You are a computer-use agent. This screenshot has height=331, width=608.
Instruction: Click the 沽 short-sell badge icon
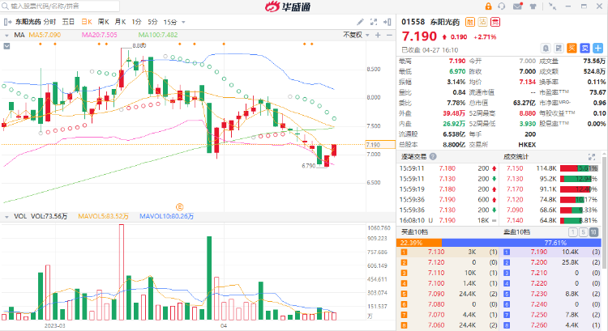(x=482, y=22)
